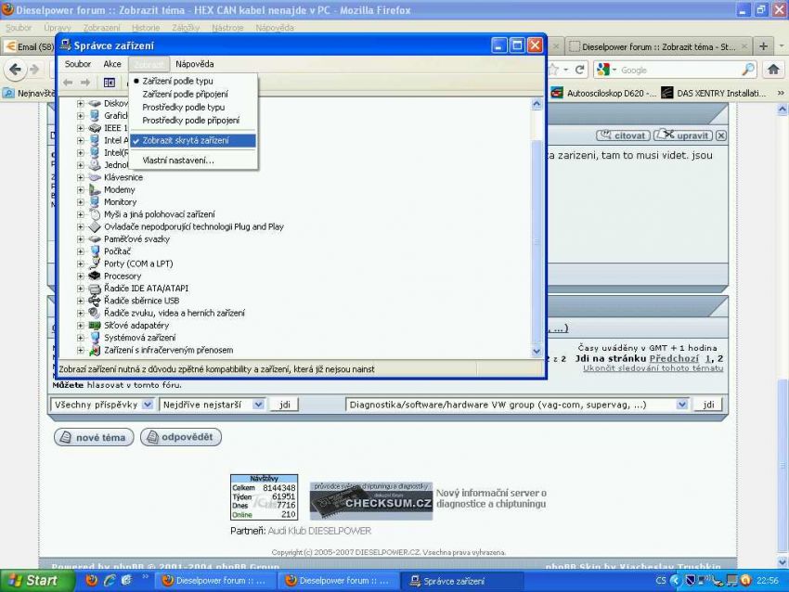Click the Firefox quick launch icon in taskbar
Viewport: 789px width, 592px height.
tap(92, 581)
